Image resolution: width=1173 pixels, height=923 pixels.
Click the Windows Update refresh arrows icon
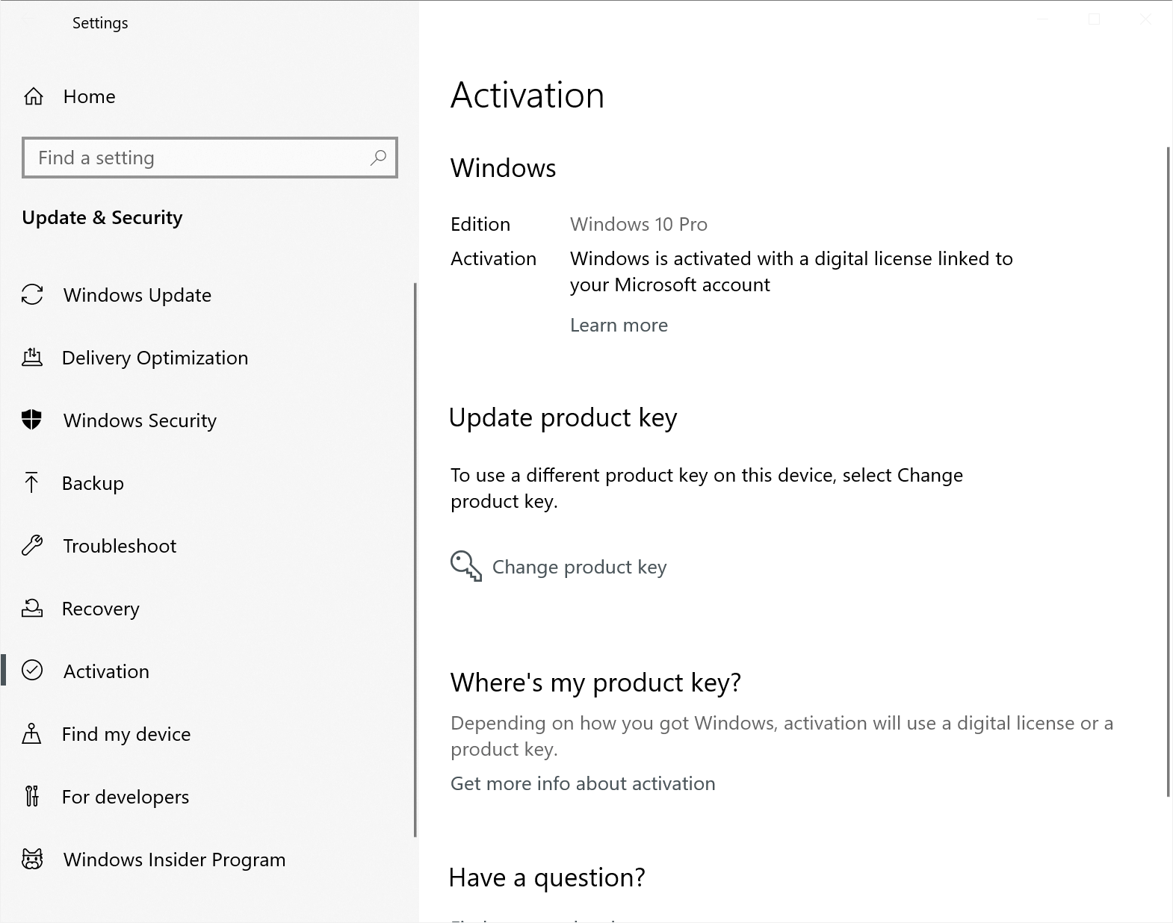click(32, 295)
